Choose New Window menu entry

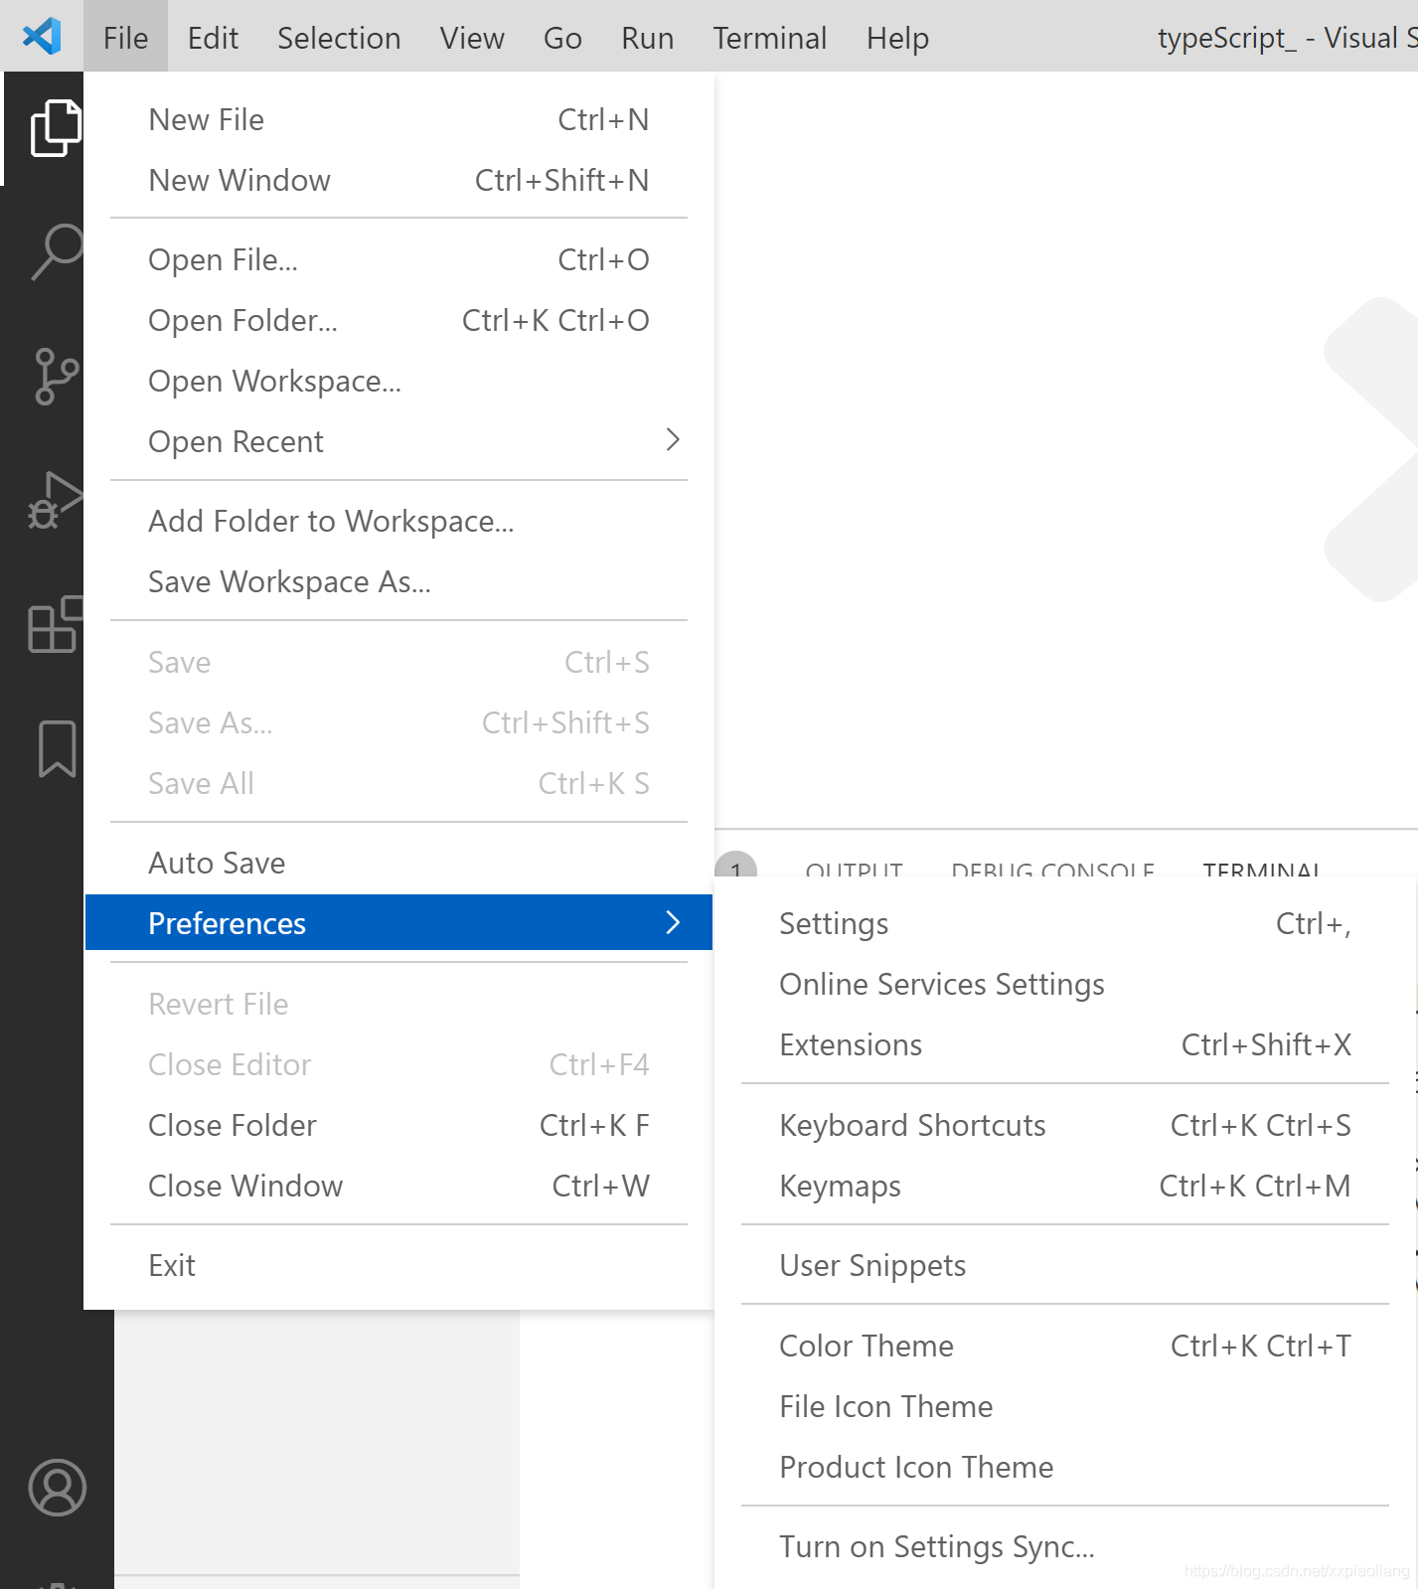click(398, 180)
